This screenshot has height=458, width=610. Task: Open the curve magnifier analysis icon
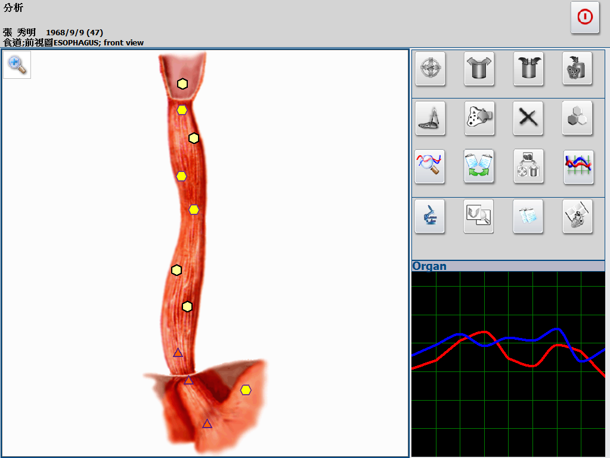(x=430, y=167)
